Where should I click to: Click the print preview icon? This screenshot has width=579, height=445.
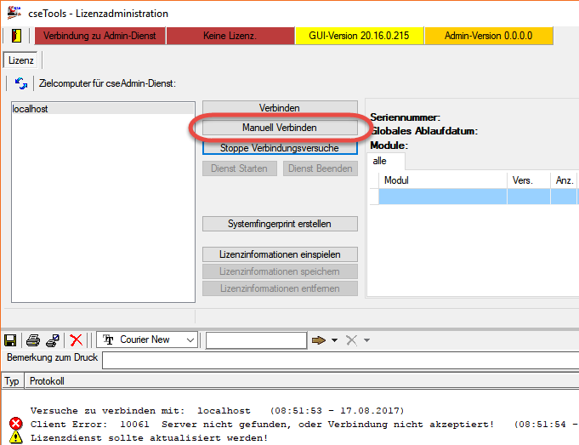(x=53, y=339)
